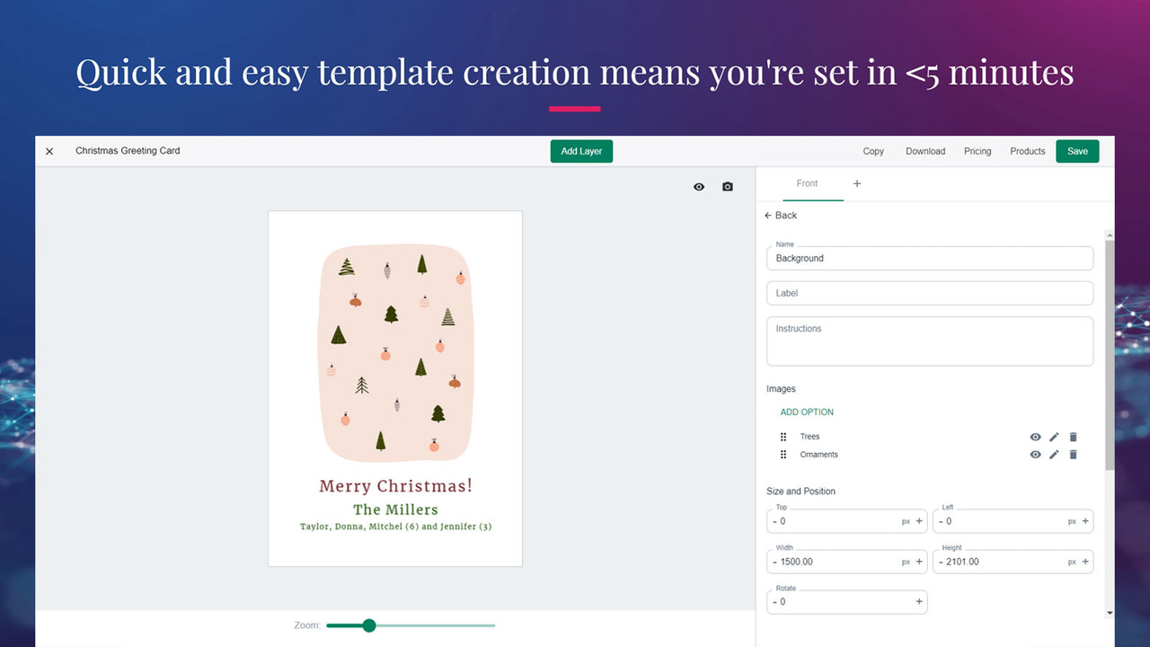Viewport: 1150px width, 647px height.
Task: Click the Add Layer button
Action: [581, 151]
